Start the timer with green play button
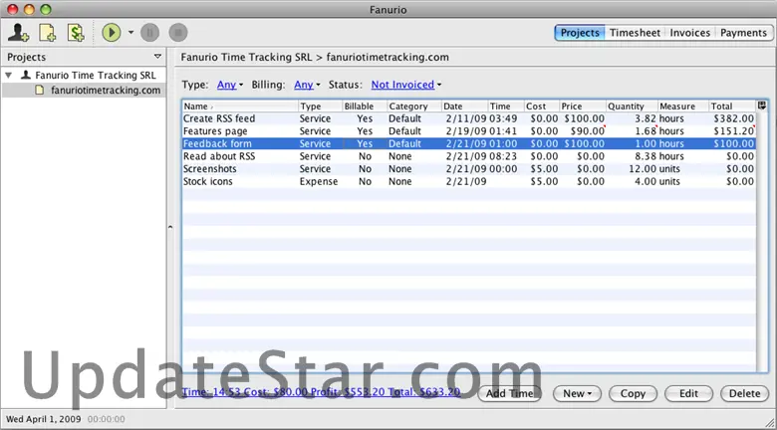 [112, 32]
